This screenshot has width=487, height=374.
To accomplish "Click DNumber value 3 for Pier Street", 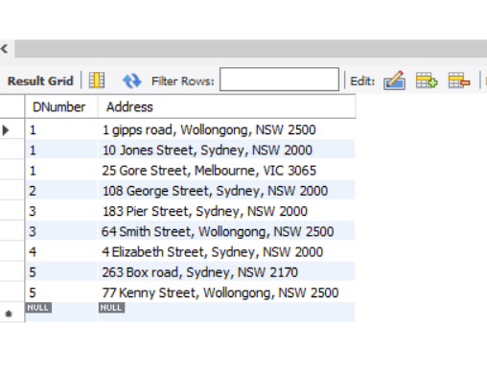I will click(x=61, y=211).
